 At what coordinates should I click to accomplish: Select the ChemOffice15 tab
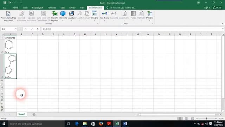coord(95,8)
